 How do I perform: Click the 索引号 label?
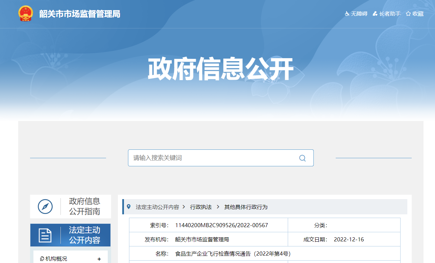(159, 225)
